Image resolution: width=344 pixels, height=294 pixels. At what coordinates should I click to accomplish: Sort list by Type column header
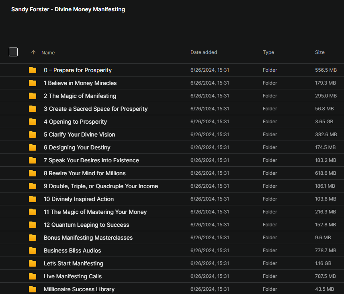pyautogui.click(x=268, y=52)
